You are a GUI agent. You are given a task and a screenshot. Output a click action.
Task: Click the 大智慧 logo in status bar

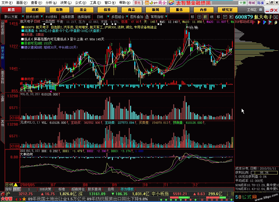7,199
